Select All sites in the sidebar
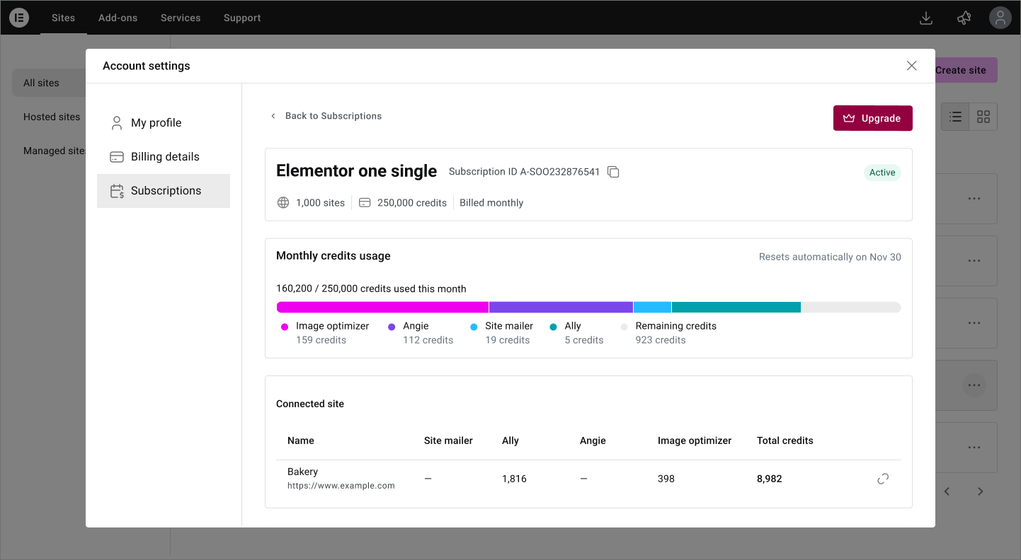 click(x=49, y=83)
